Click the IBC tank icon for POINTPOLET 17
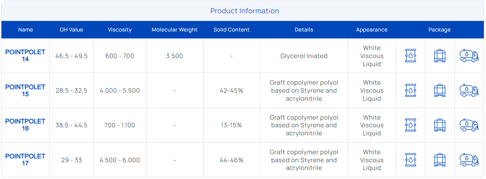Screen dimensions: 486x179 pyautogui.click(x=440, y=160)
